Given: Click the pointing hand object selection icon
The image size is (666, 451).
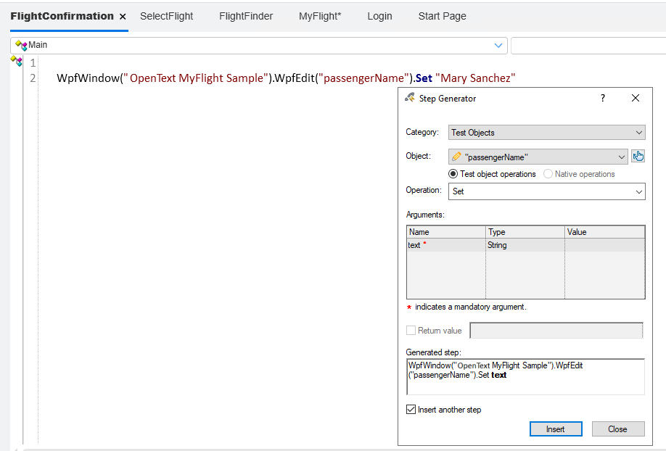Looking at the screenshot, I should [x=638, y=156].
